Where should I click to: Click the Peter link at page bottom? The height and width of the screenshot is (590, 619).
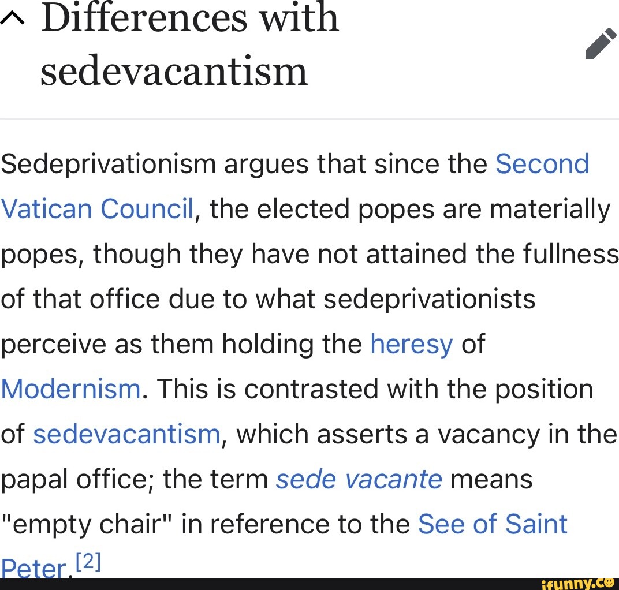pyautogui.click(x=33, y=569)
